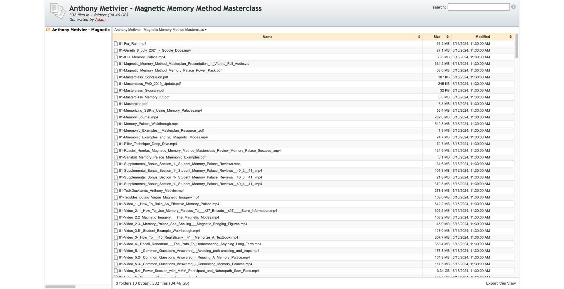Select 01-Video_4 Recall_Rehearsal file name

click(190, 244)
